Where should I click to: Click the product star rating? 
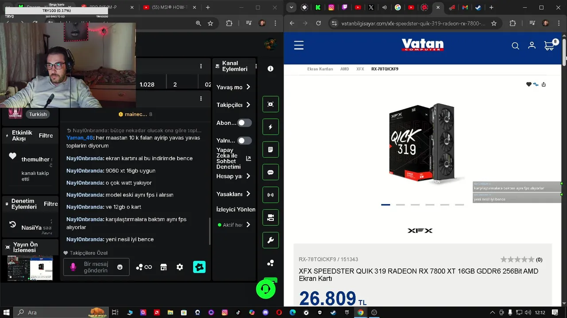517,259
